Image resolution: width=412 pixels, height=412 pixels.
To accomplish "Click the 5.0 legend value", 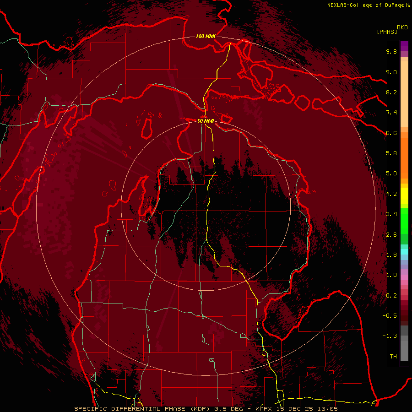I will click(391, 173).
